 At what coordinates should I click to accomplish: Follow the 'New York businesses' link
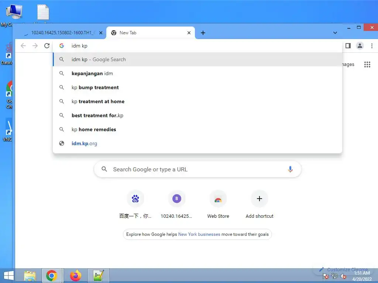tap(199, 234)
